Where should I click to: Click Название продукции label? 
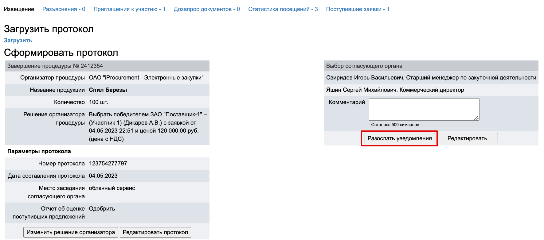click(57, 90)
